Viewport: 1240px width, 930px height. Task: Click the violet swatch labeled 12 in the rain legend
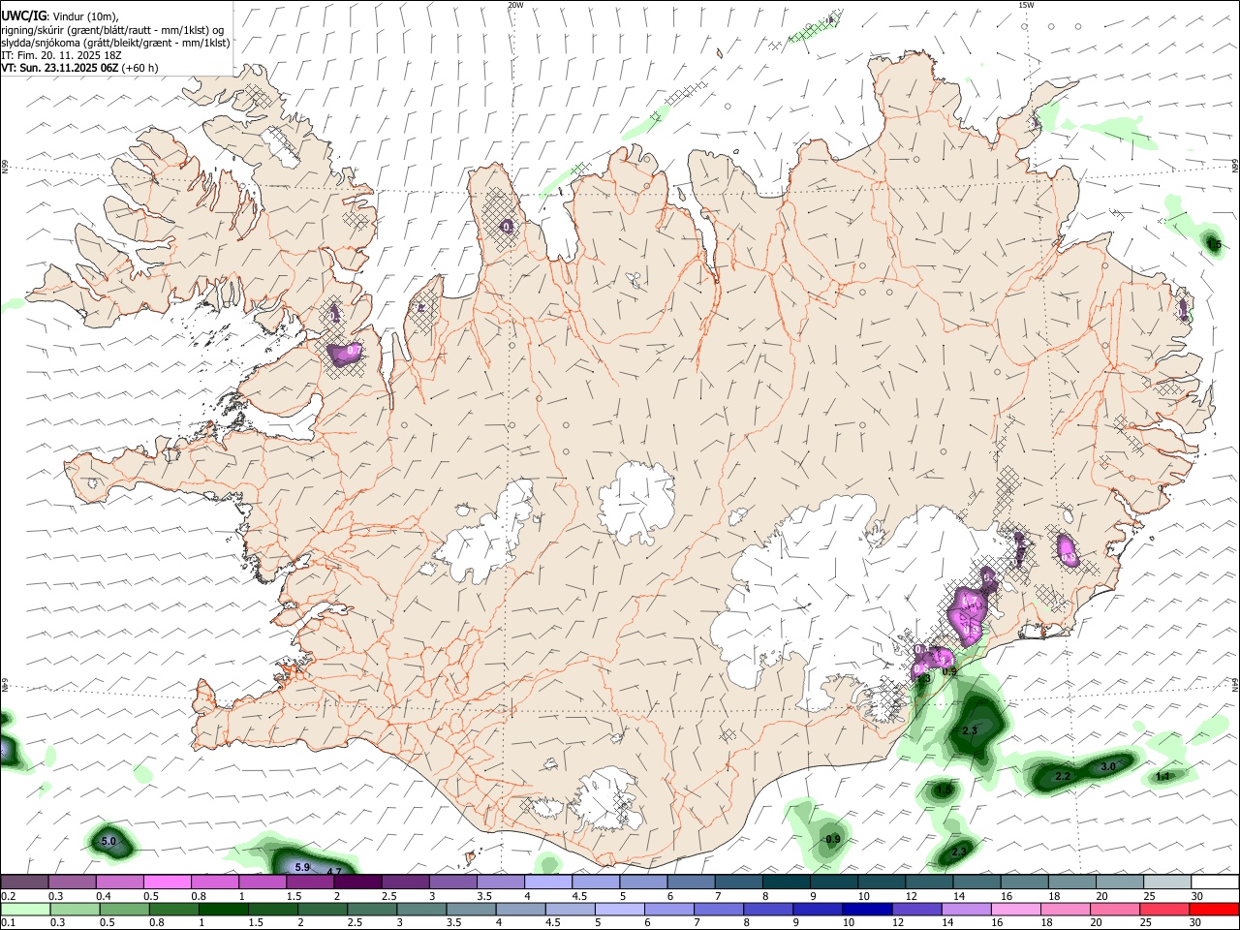(915, 909)
